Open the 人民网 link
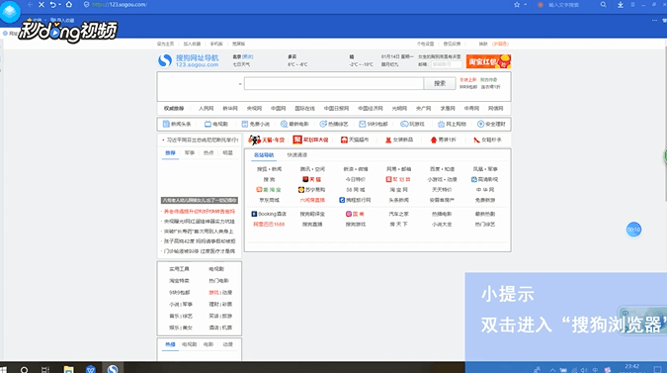Image resolution: width=667 pixels, height=373 pixels. (206, 109)
